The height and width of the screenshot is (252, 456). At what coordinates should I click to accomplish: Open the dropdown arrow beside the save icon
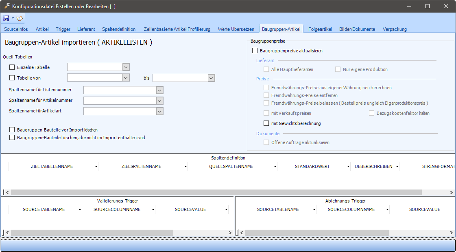(x=13, y=18)
